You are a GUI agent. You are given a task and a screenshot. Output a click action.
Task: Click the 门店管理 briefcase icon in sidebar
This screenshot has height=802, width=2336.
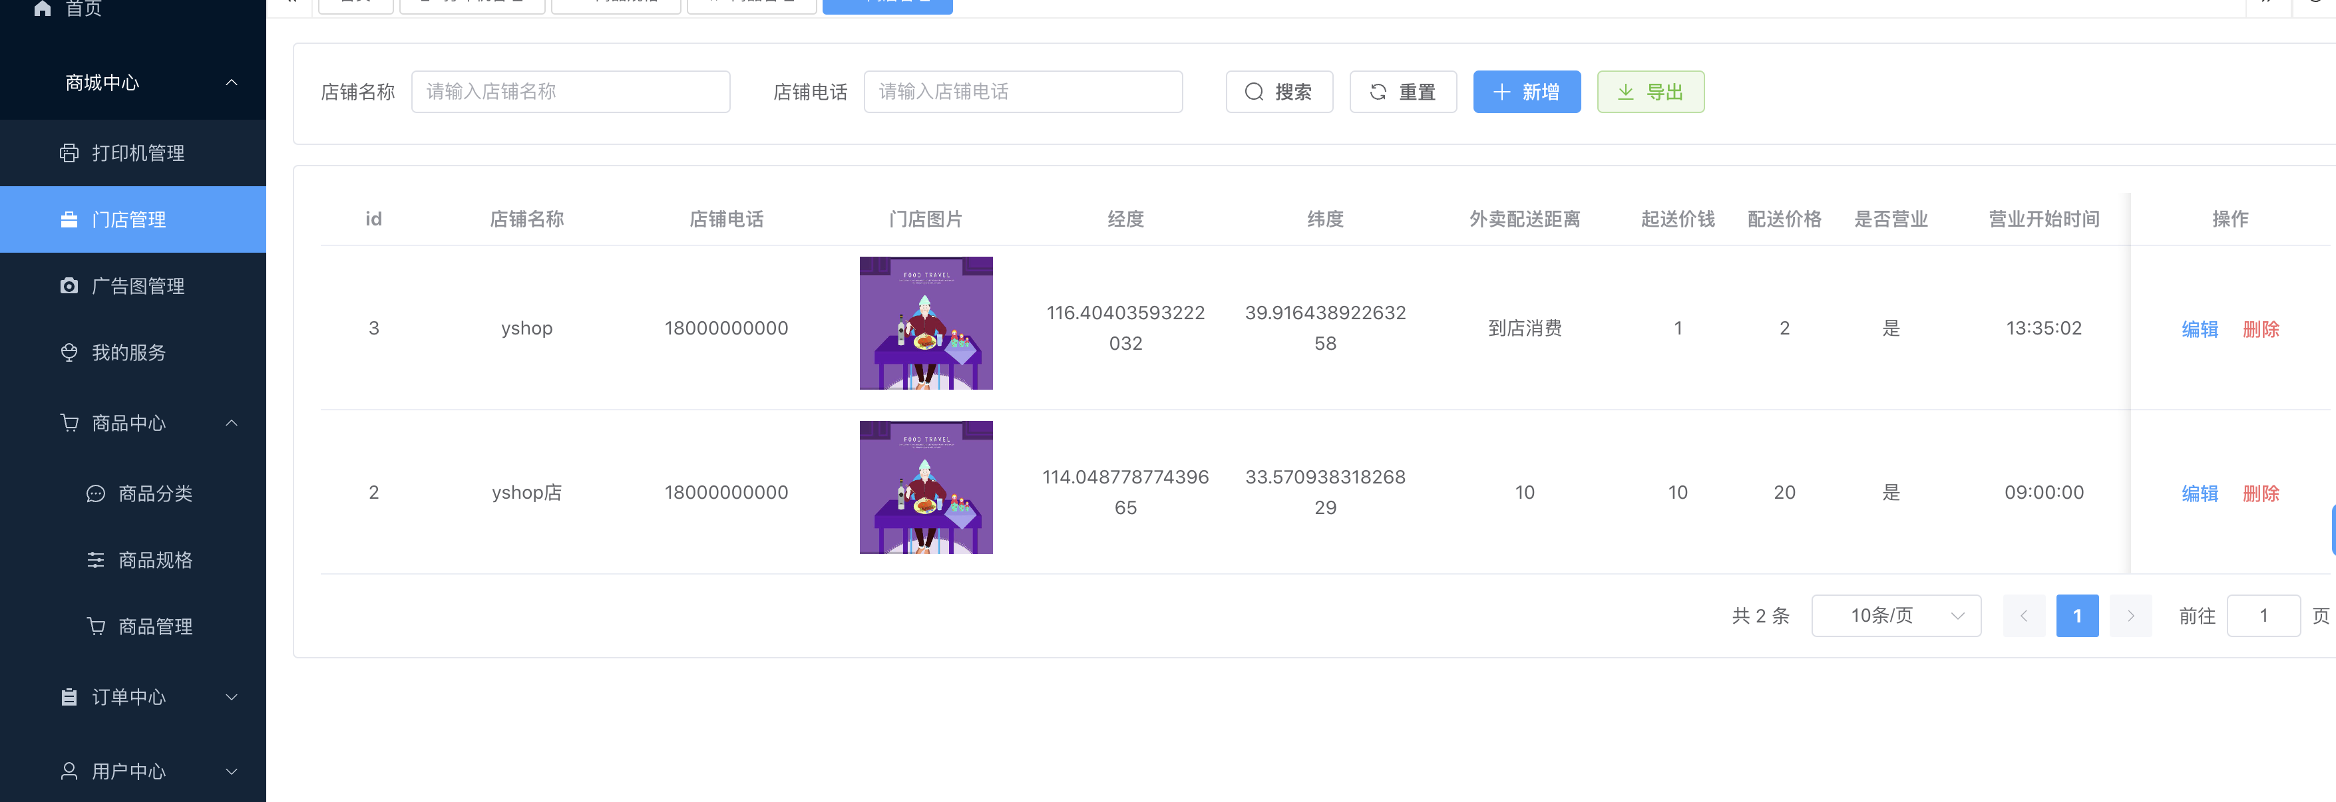point(70,218)
